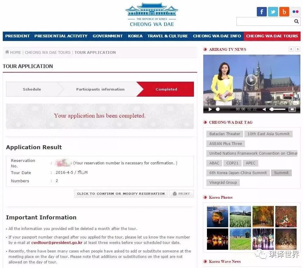Open the GOVERNMENT menu

point(108,36)
